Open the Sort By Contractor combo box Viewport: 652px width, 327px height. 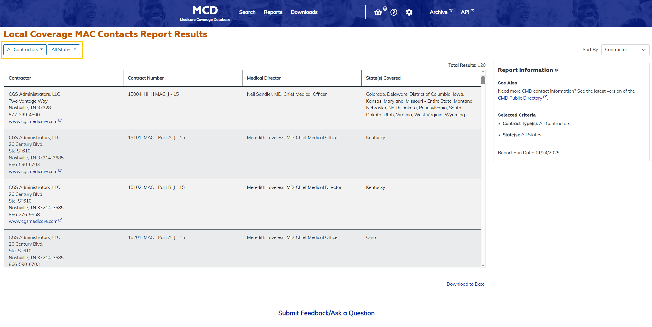point(625,50)
